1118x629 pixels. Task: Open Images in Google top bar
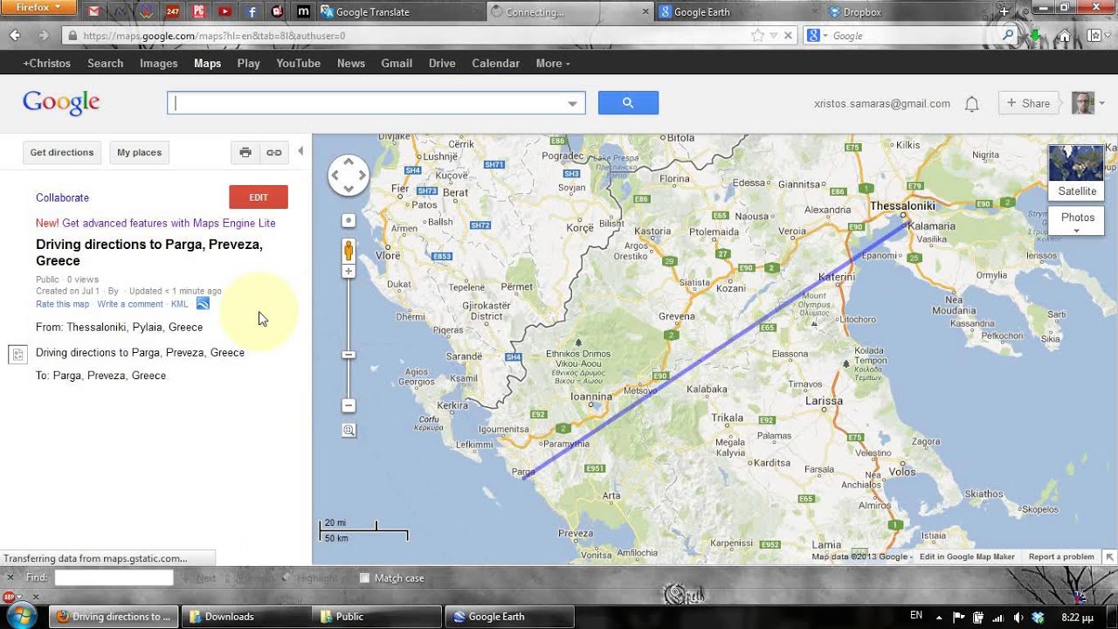click(159, 63)
